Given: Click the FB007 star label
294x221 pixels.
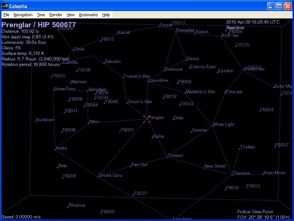Looking at the screenshot, I should point(282,145).
